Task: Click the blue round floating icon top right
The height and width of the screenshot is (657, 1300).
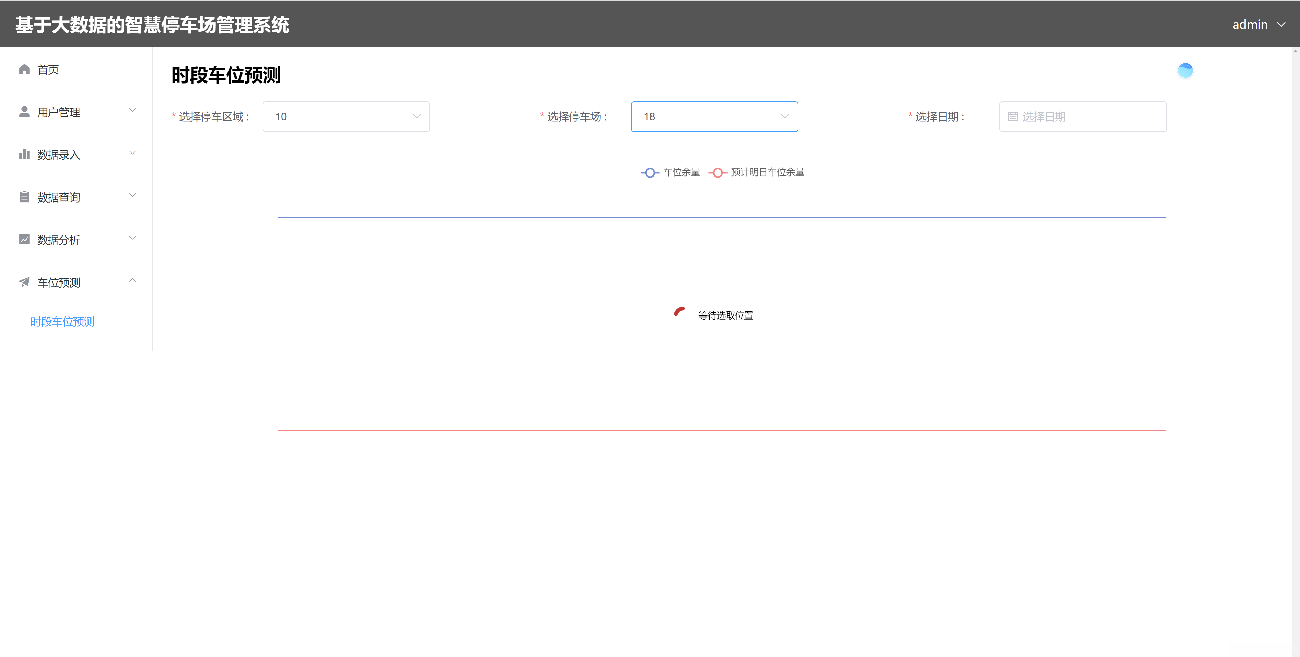Action: coord(1185,70)
